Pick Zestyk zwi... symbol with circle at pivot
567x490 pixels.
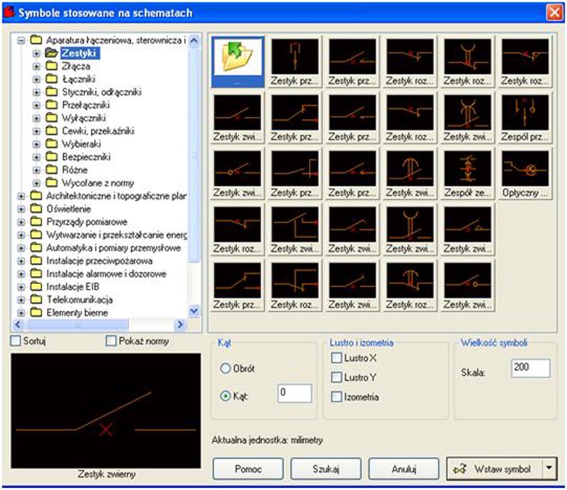pyautogui.click(x=237, y=173)
